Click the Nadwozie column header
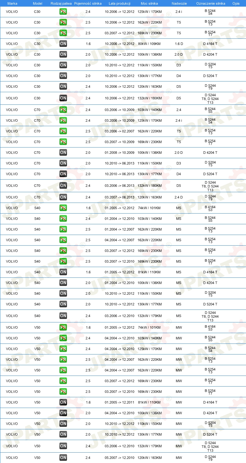 pyautogui.click(x=179, y=3)
